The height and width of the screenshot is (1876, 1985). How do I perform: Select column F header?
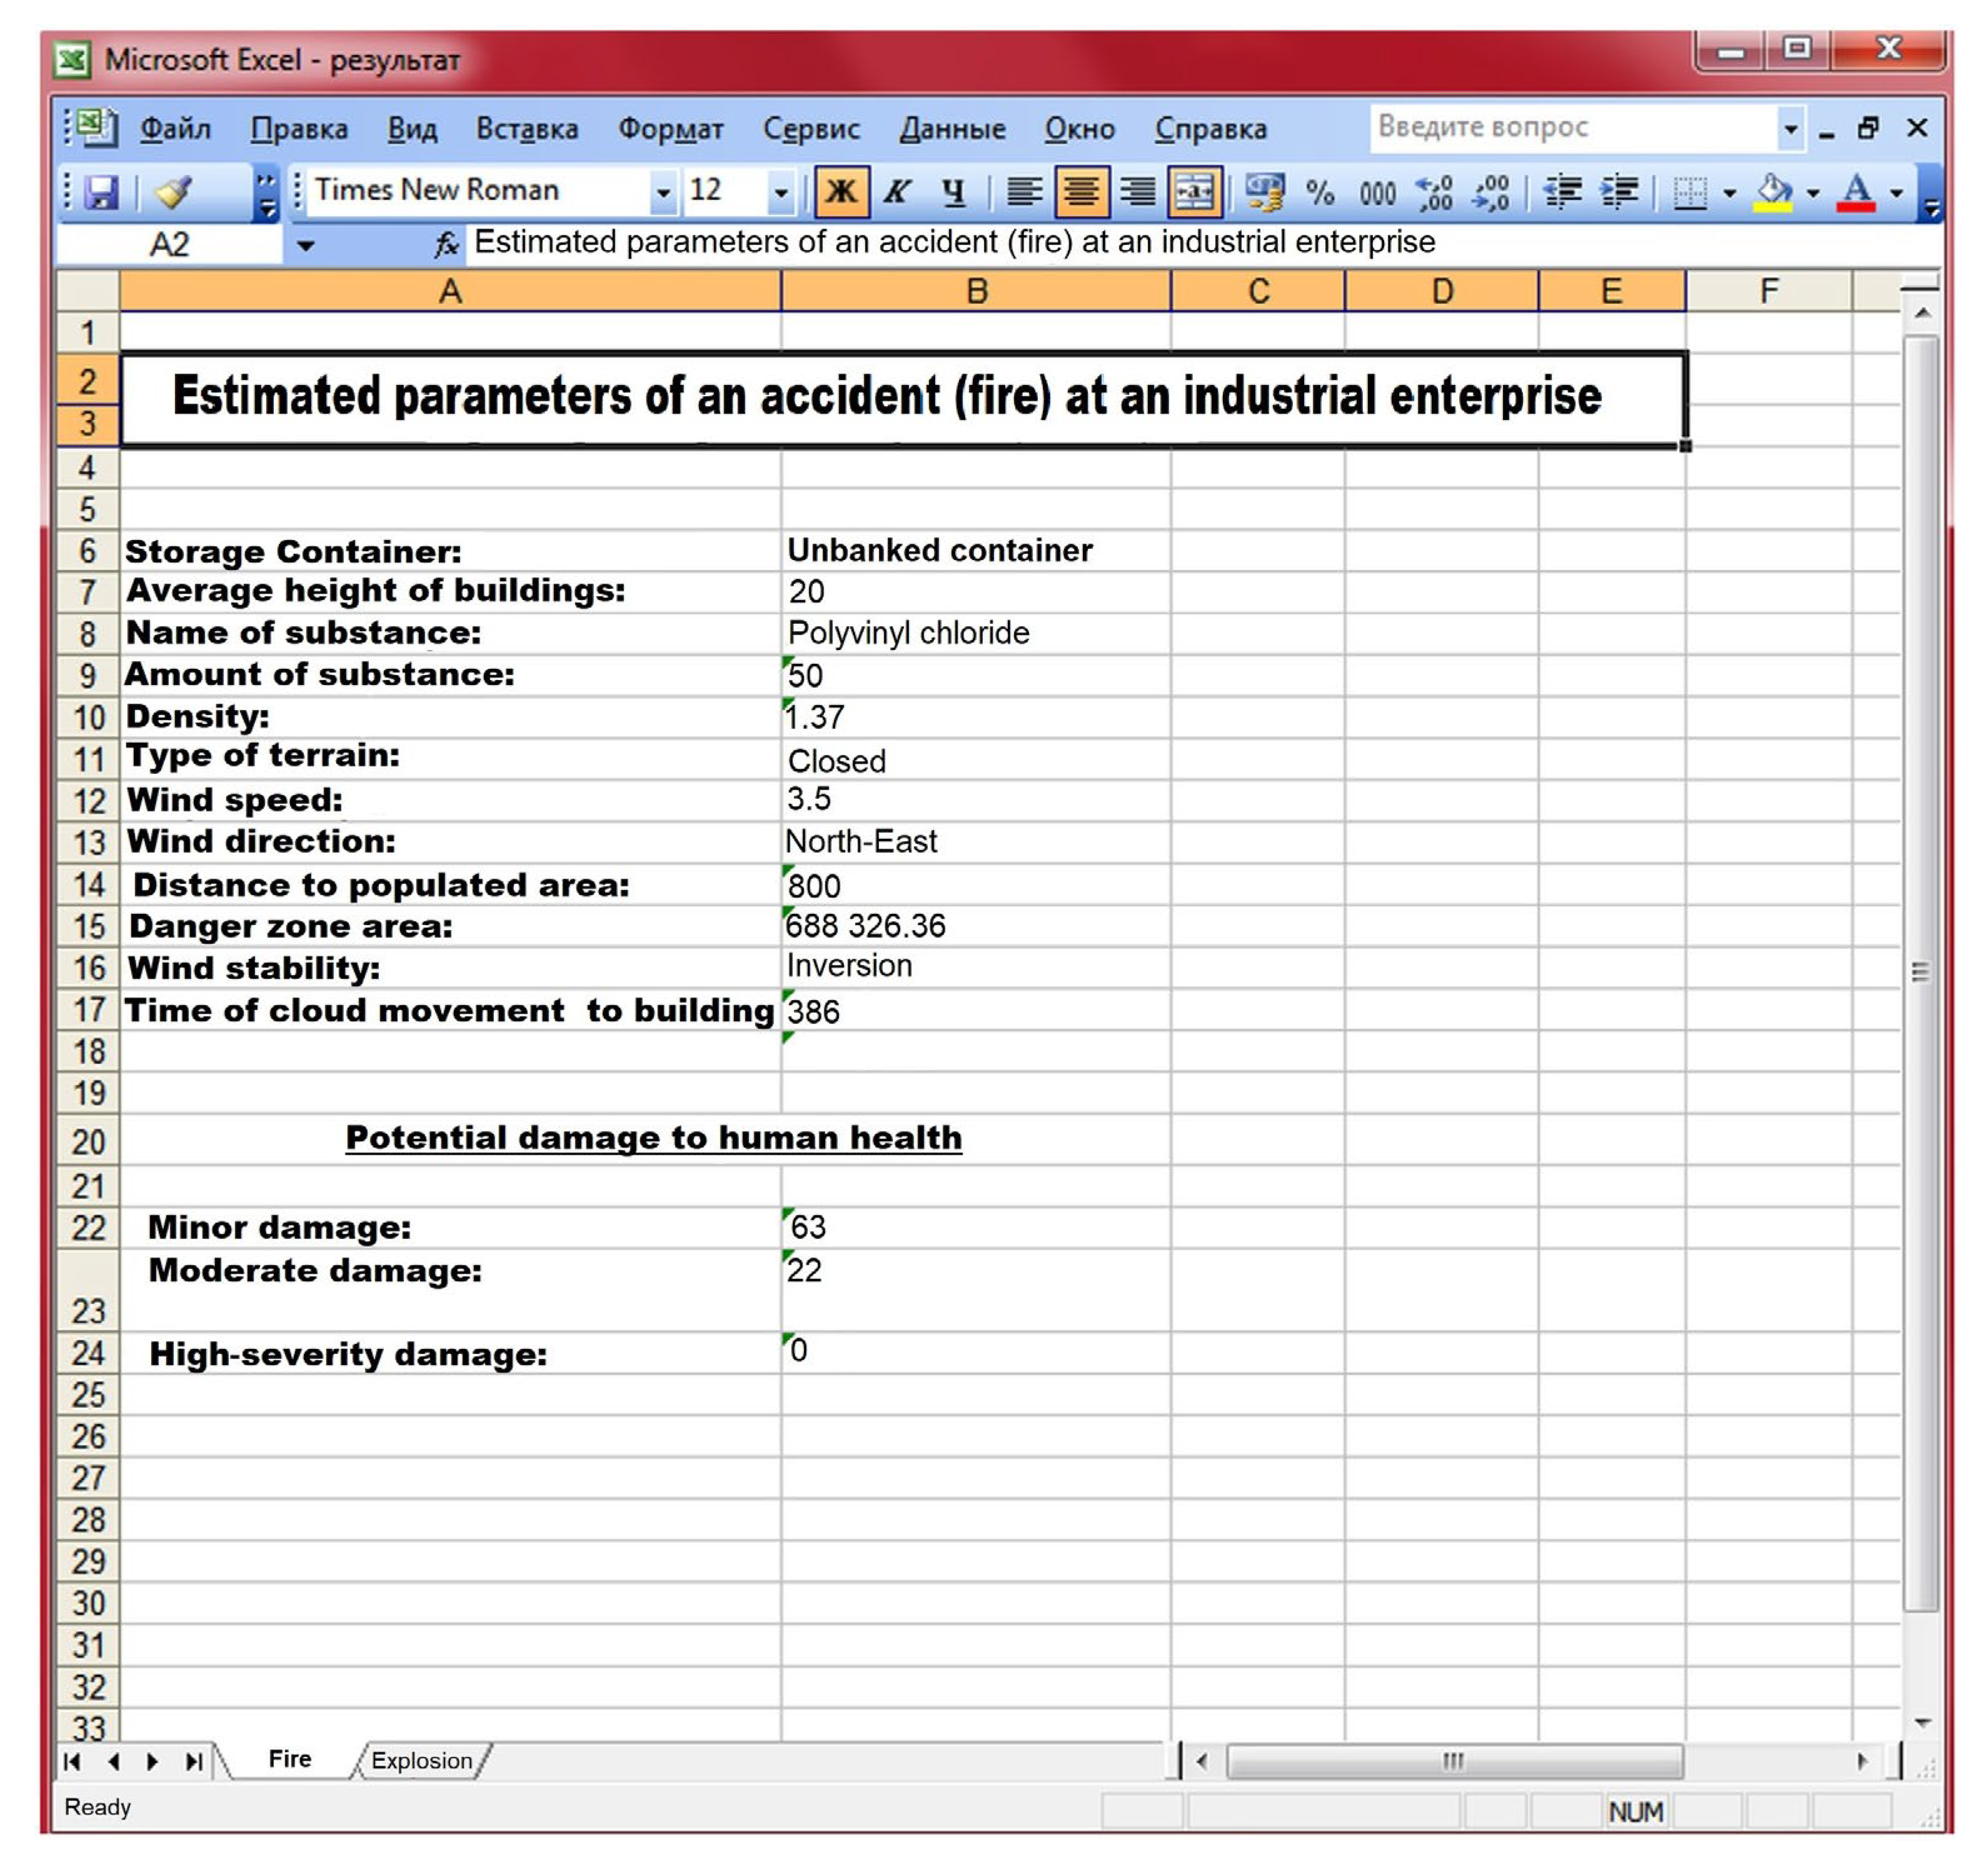pos(1768,291)
